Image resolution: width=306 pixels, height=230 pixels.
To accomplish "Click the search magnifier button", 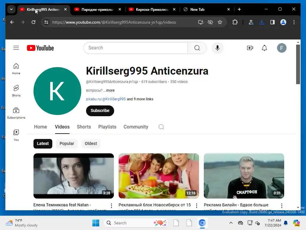I will click(197, 48).
